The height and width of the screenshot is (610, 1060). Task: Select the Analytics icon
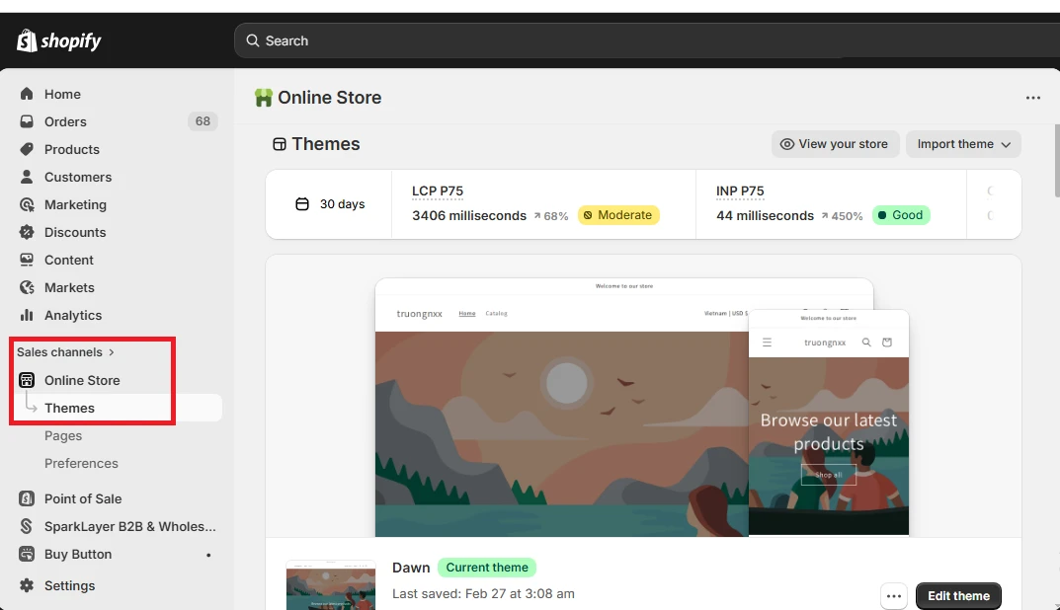coord(27,315)
